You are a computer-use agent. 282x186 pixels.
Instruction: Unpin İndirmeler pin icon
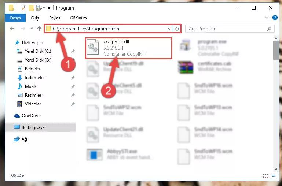click(x=73, y=78)
